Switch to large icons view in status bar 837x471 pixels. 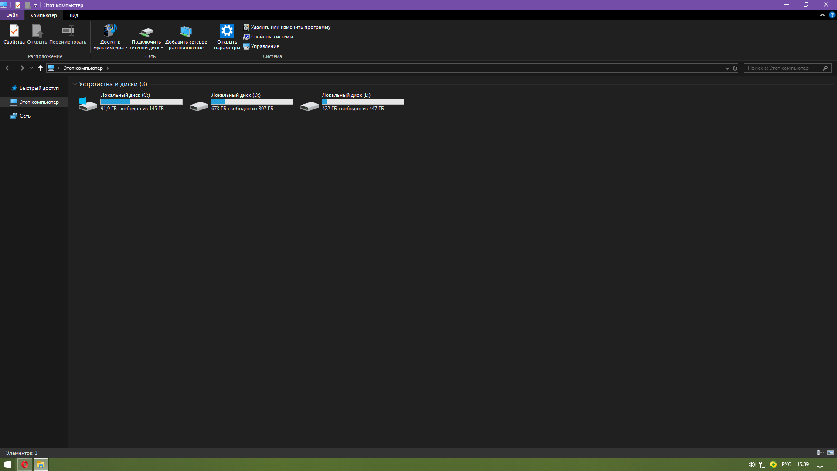coord(830,453)
